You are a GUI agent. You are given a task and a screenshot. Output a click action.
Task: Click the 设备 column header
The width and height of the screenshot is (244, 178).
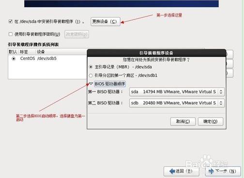coord(41,52)
